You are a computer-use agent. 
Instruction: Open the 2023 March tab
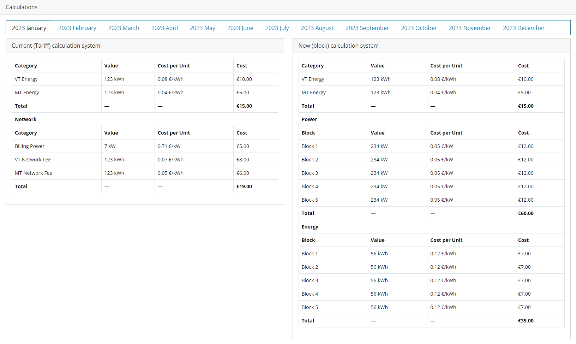point(124,28)
